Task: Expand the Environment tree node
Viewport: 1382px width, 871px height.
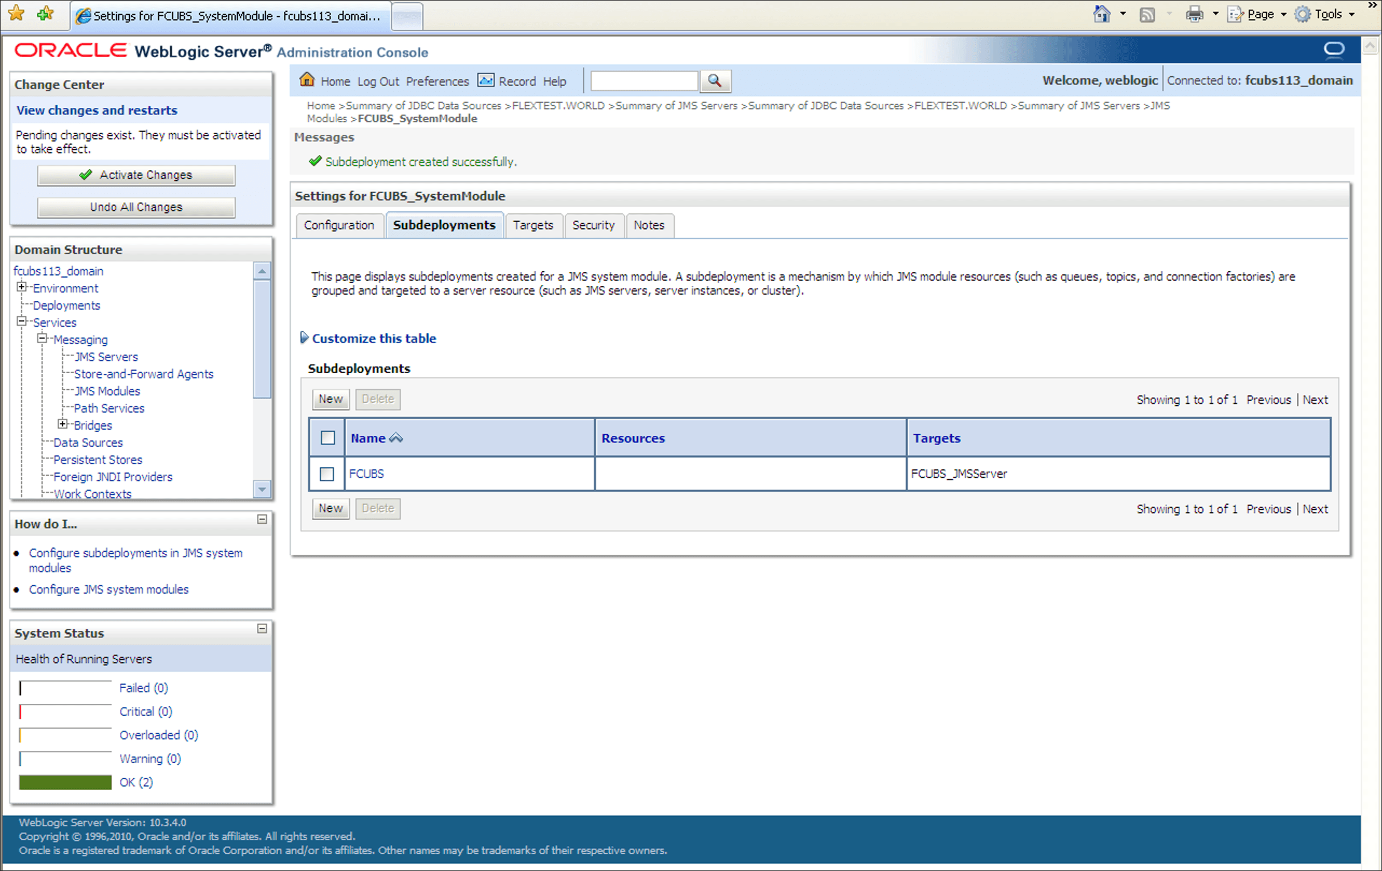Action: [x=22, y=287]
